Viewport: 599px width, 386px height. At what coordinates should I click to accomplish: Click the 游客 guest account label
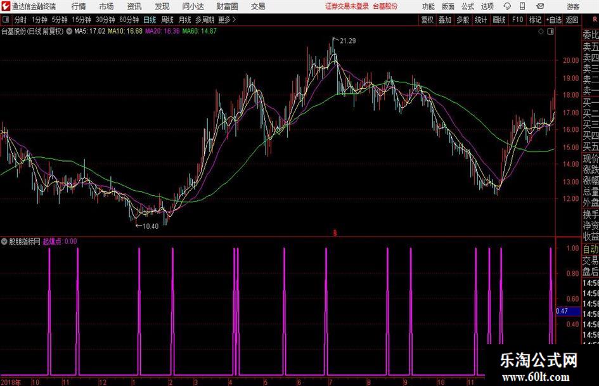tap(573, 6)
